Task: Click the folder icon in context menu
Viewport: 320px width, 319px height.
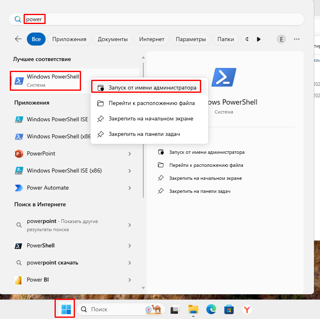Action: [101, 103]
